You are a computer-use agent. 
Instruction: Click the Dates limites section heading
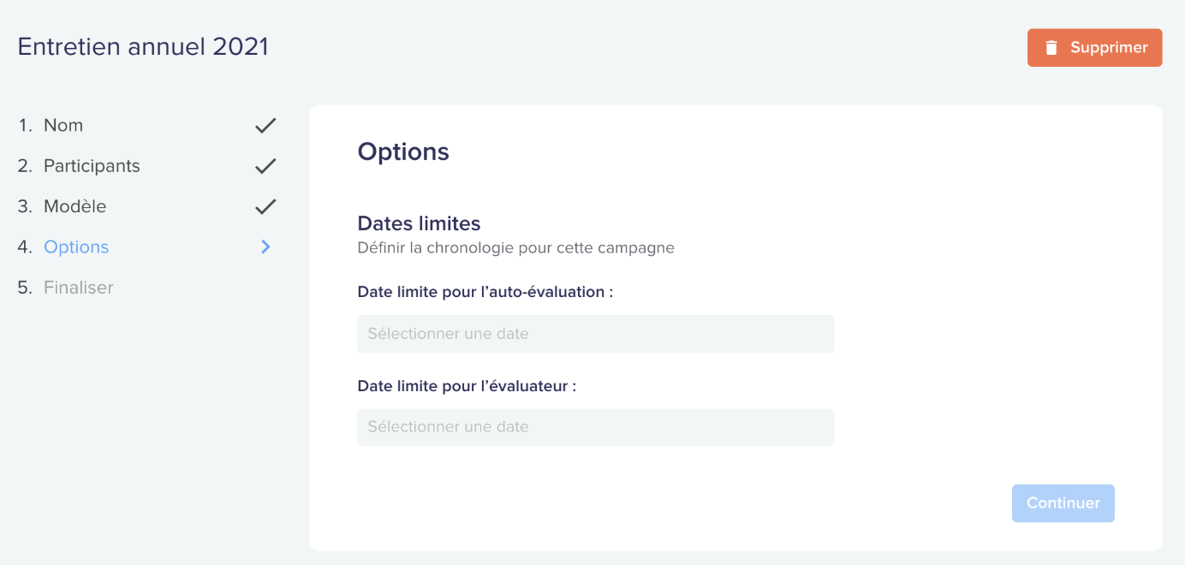click(419, 223)
